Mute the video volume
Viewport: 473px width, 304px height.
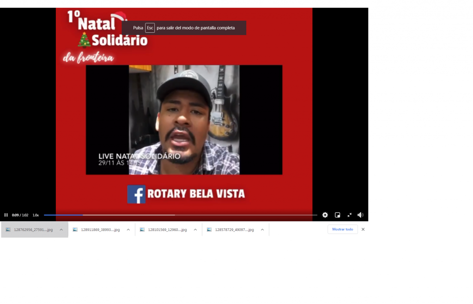360,215
